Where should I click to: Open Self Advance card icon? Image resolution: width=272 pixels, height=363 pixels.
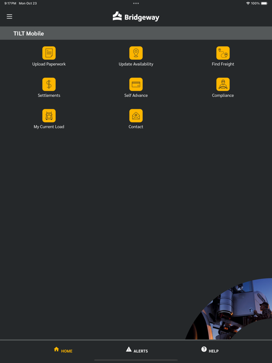(x=136, y=84)
